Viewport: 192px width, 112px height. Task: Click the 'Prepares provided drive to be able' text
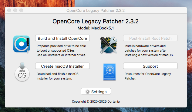coord(61,46)
